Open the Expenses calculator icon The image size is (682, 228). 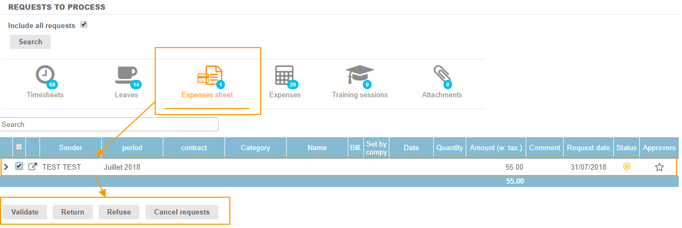(x=284, y=76)
